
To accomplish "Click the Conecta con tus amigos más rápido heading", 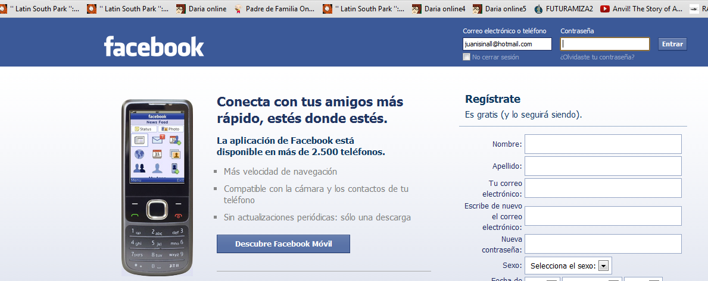I will point(310,110).
